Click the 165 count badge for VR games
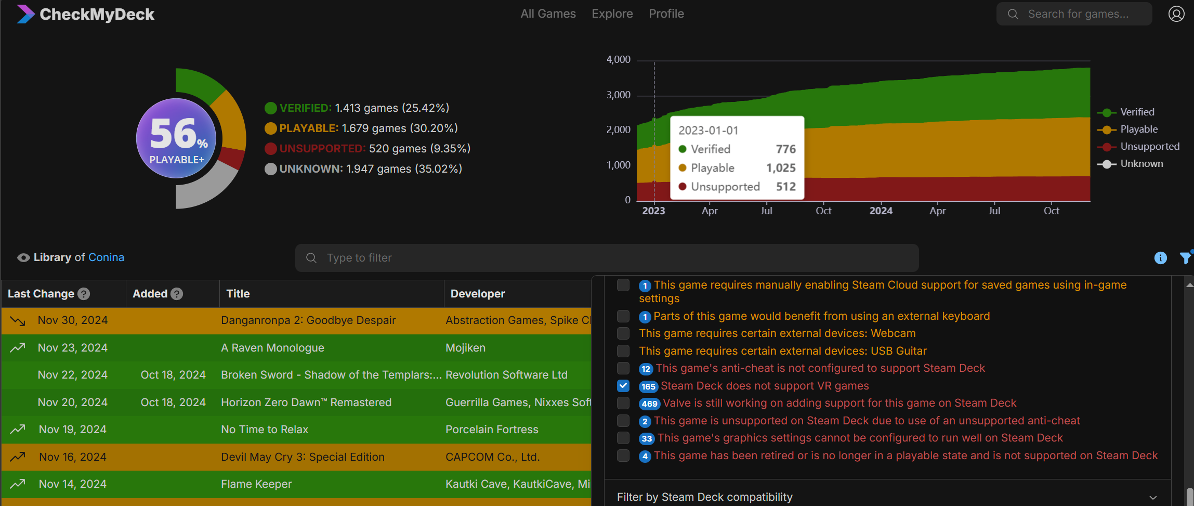 [648, 386]
